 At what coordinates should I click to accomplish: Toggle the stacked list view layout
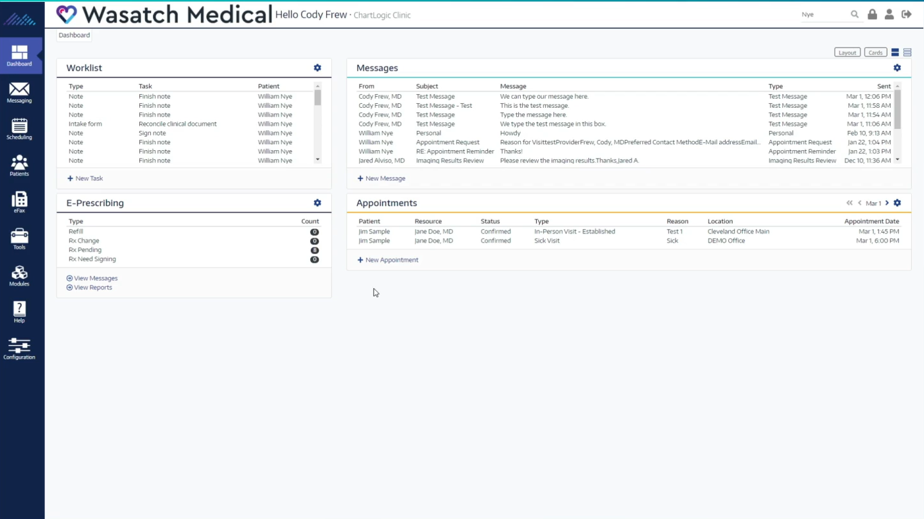[907, 52]
